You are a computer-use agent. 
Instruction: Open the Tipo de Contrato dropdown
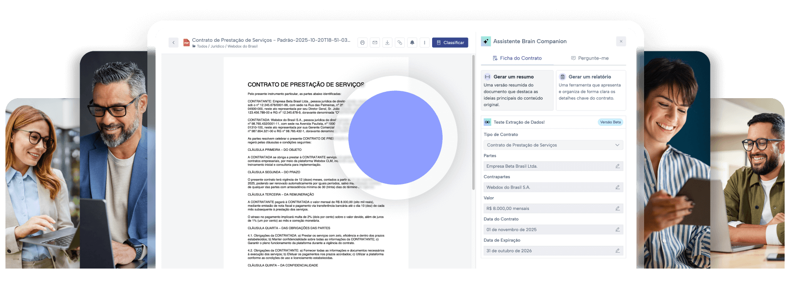tap(553, 145)
